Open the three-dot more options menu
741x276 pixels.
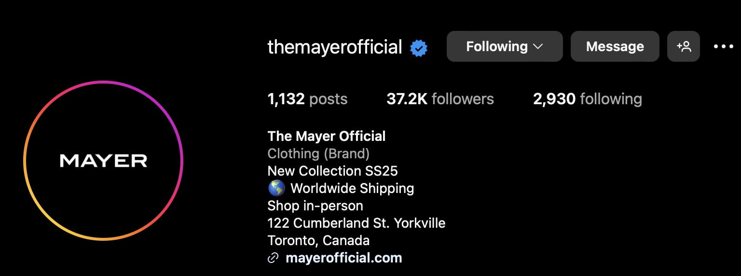tap(723, 47)
